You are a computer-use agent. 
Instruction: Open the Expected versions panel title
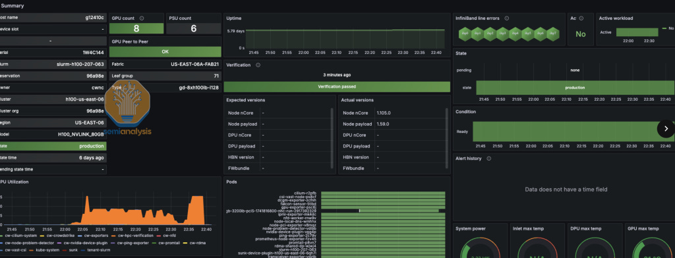click(x=246, y=100)
